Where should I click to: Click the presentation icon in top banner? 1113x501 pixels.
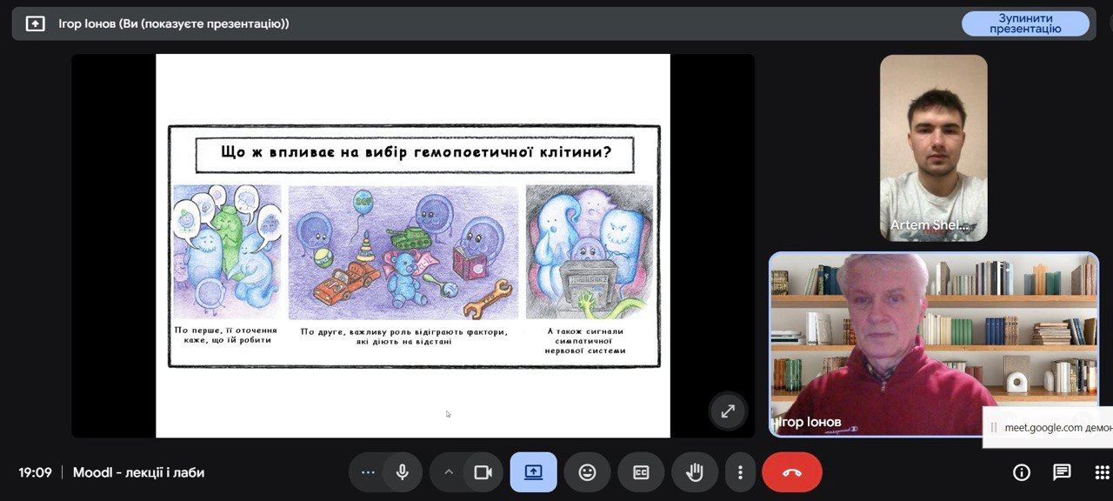[x=35, y=23]
